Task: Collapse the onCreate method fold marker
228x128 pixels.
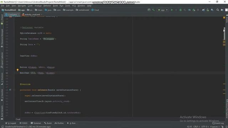Action: click(x=14, y=90)
